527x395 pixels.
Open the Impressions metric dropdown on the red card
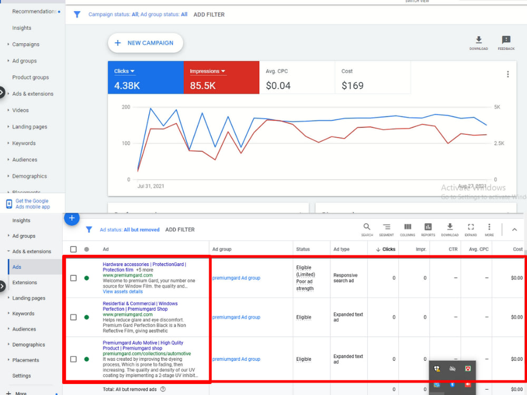tap(207, 71)
